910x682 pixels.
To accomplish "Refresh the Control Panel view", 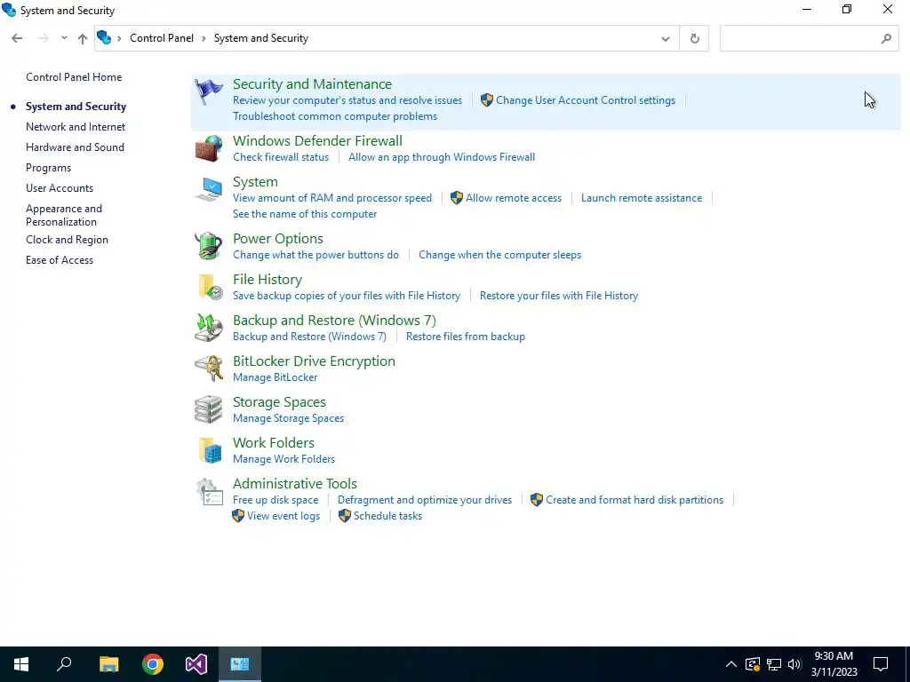I will 694,38.
